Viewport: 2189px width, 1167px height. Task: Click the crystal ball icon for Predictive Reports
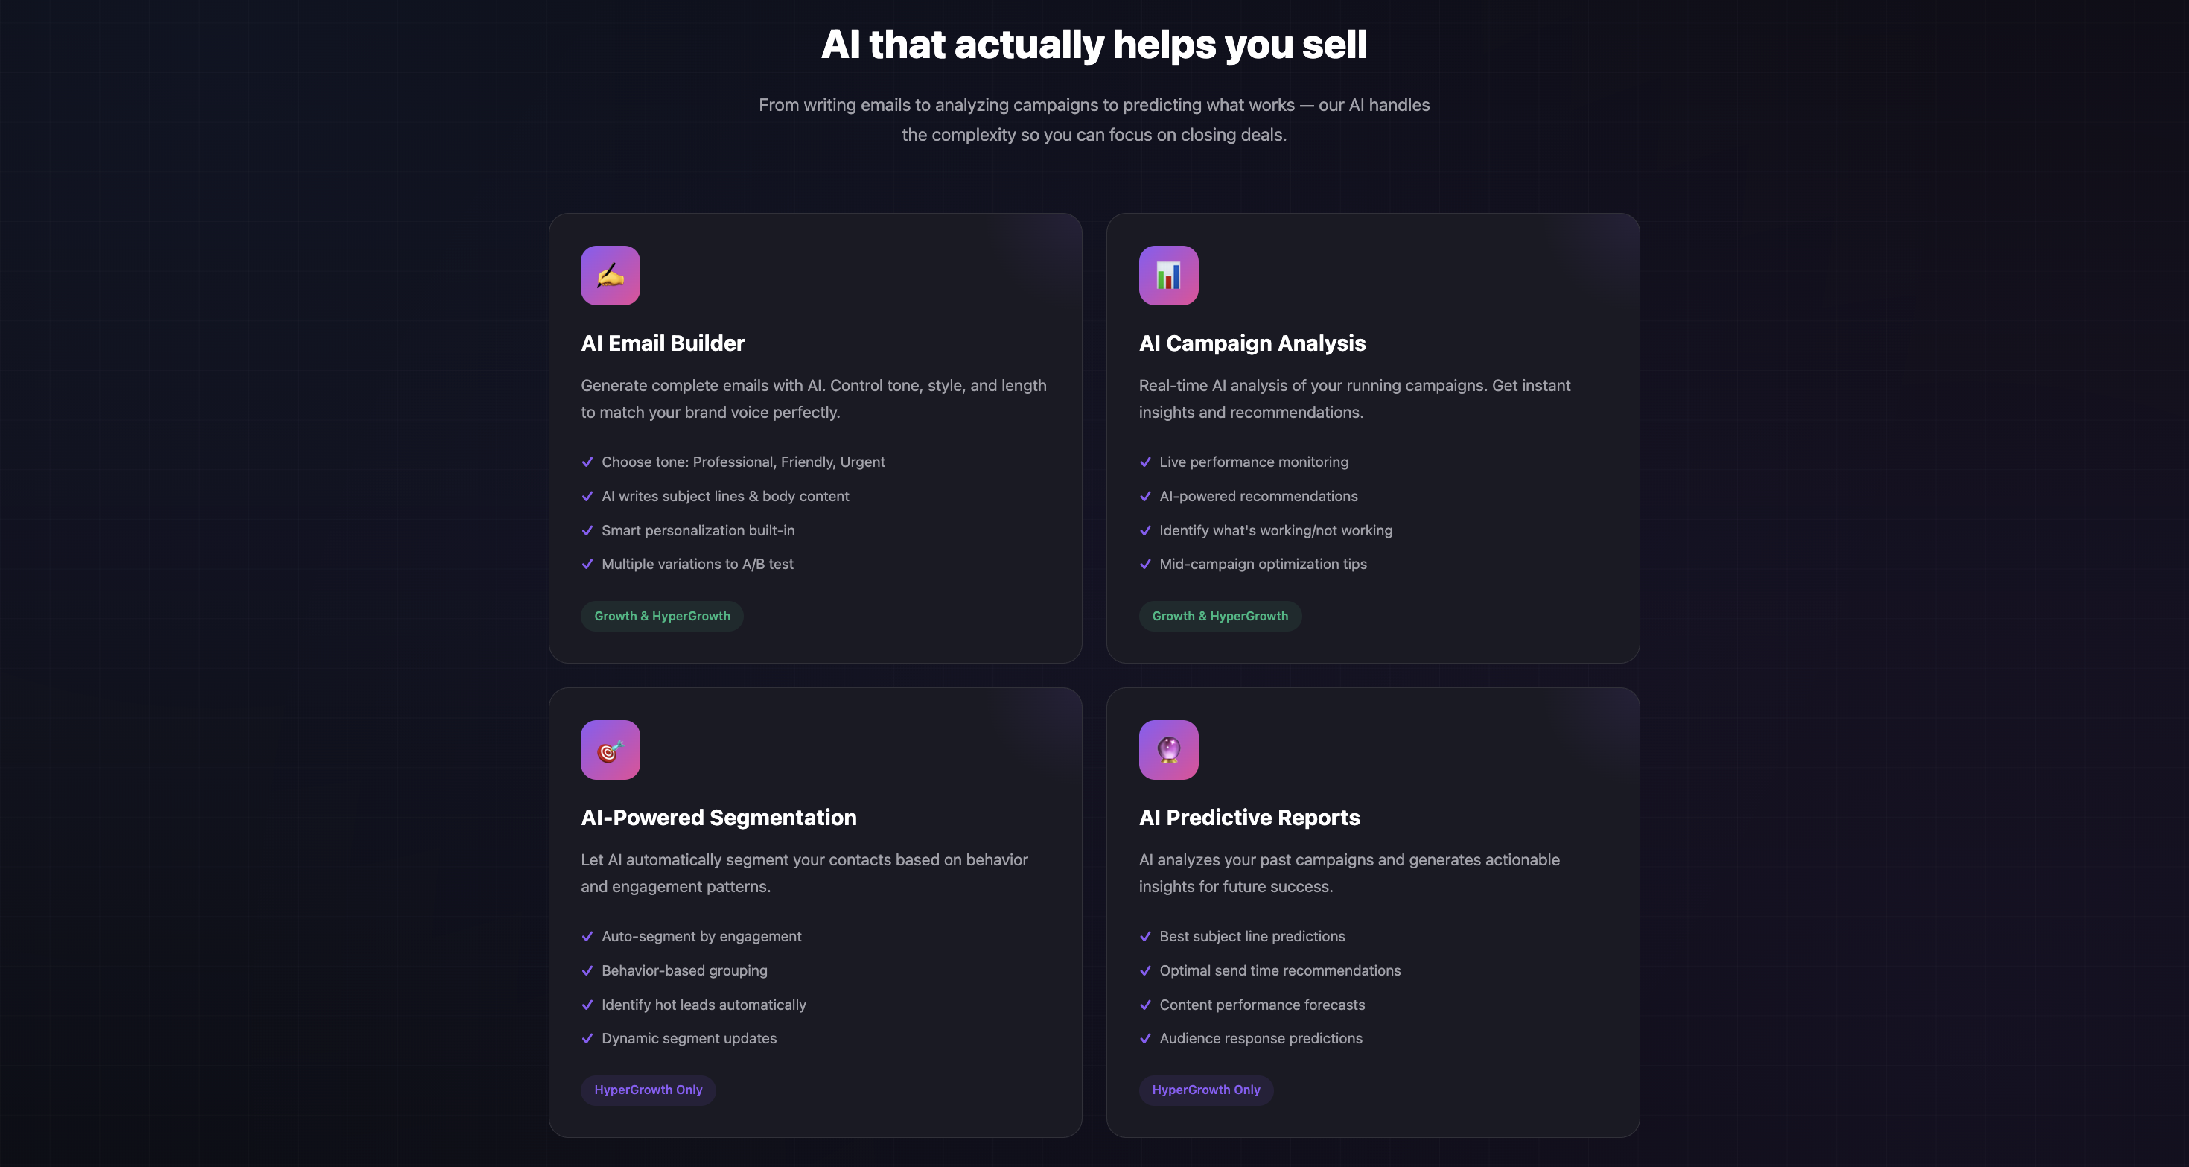pos(1168,750)
